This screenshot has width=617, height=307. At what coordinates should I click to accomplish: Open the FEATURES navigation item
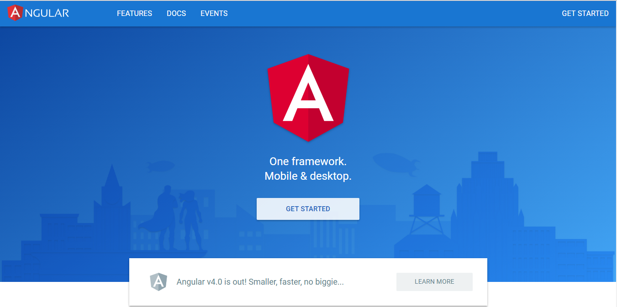(134, 13)
